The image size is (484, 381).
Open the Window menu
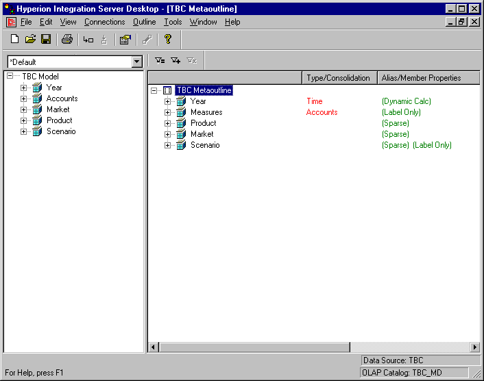click(204, 22)
